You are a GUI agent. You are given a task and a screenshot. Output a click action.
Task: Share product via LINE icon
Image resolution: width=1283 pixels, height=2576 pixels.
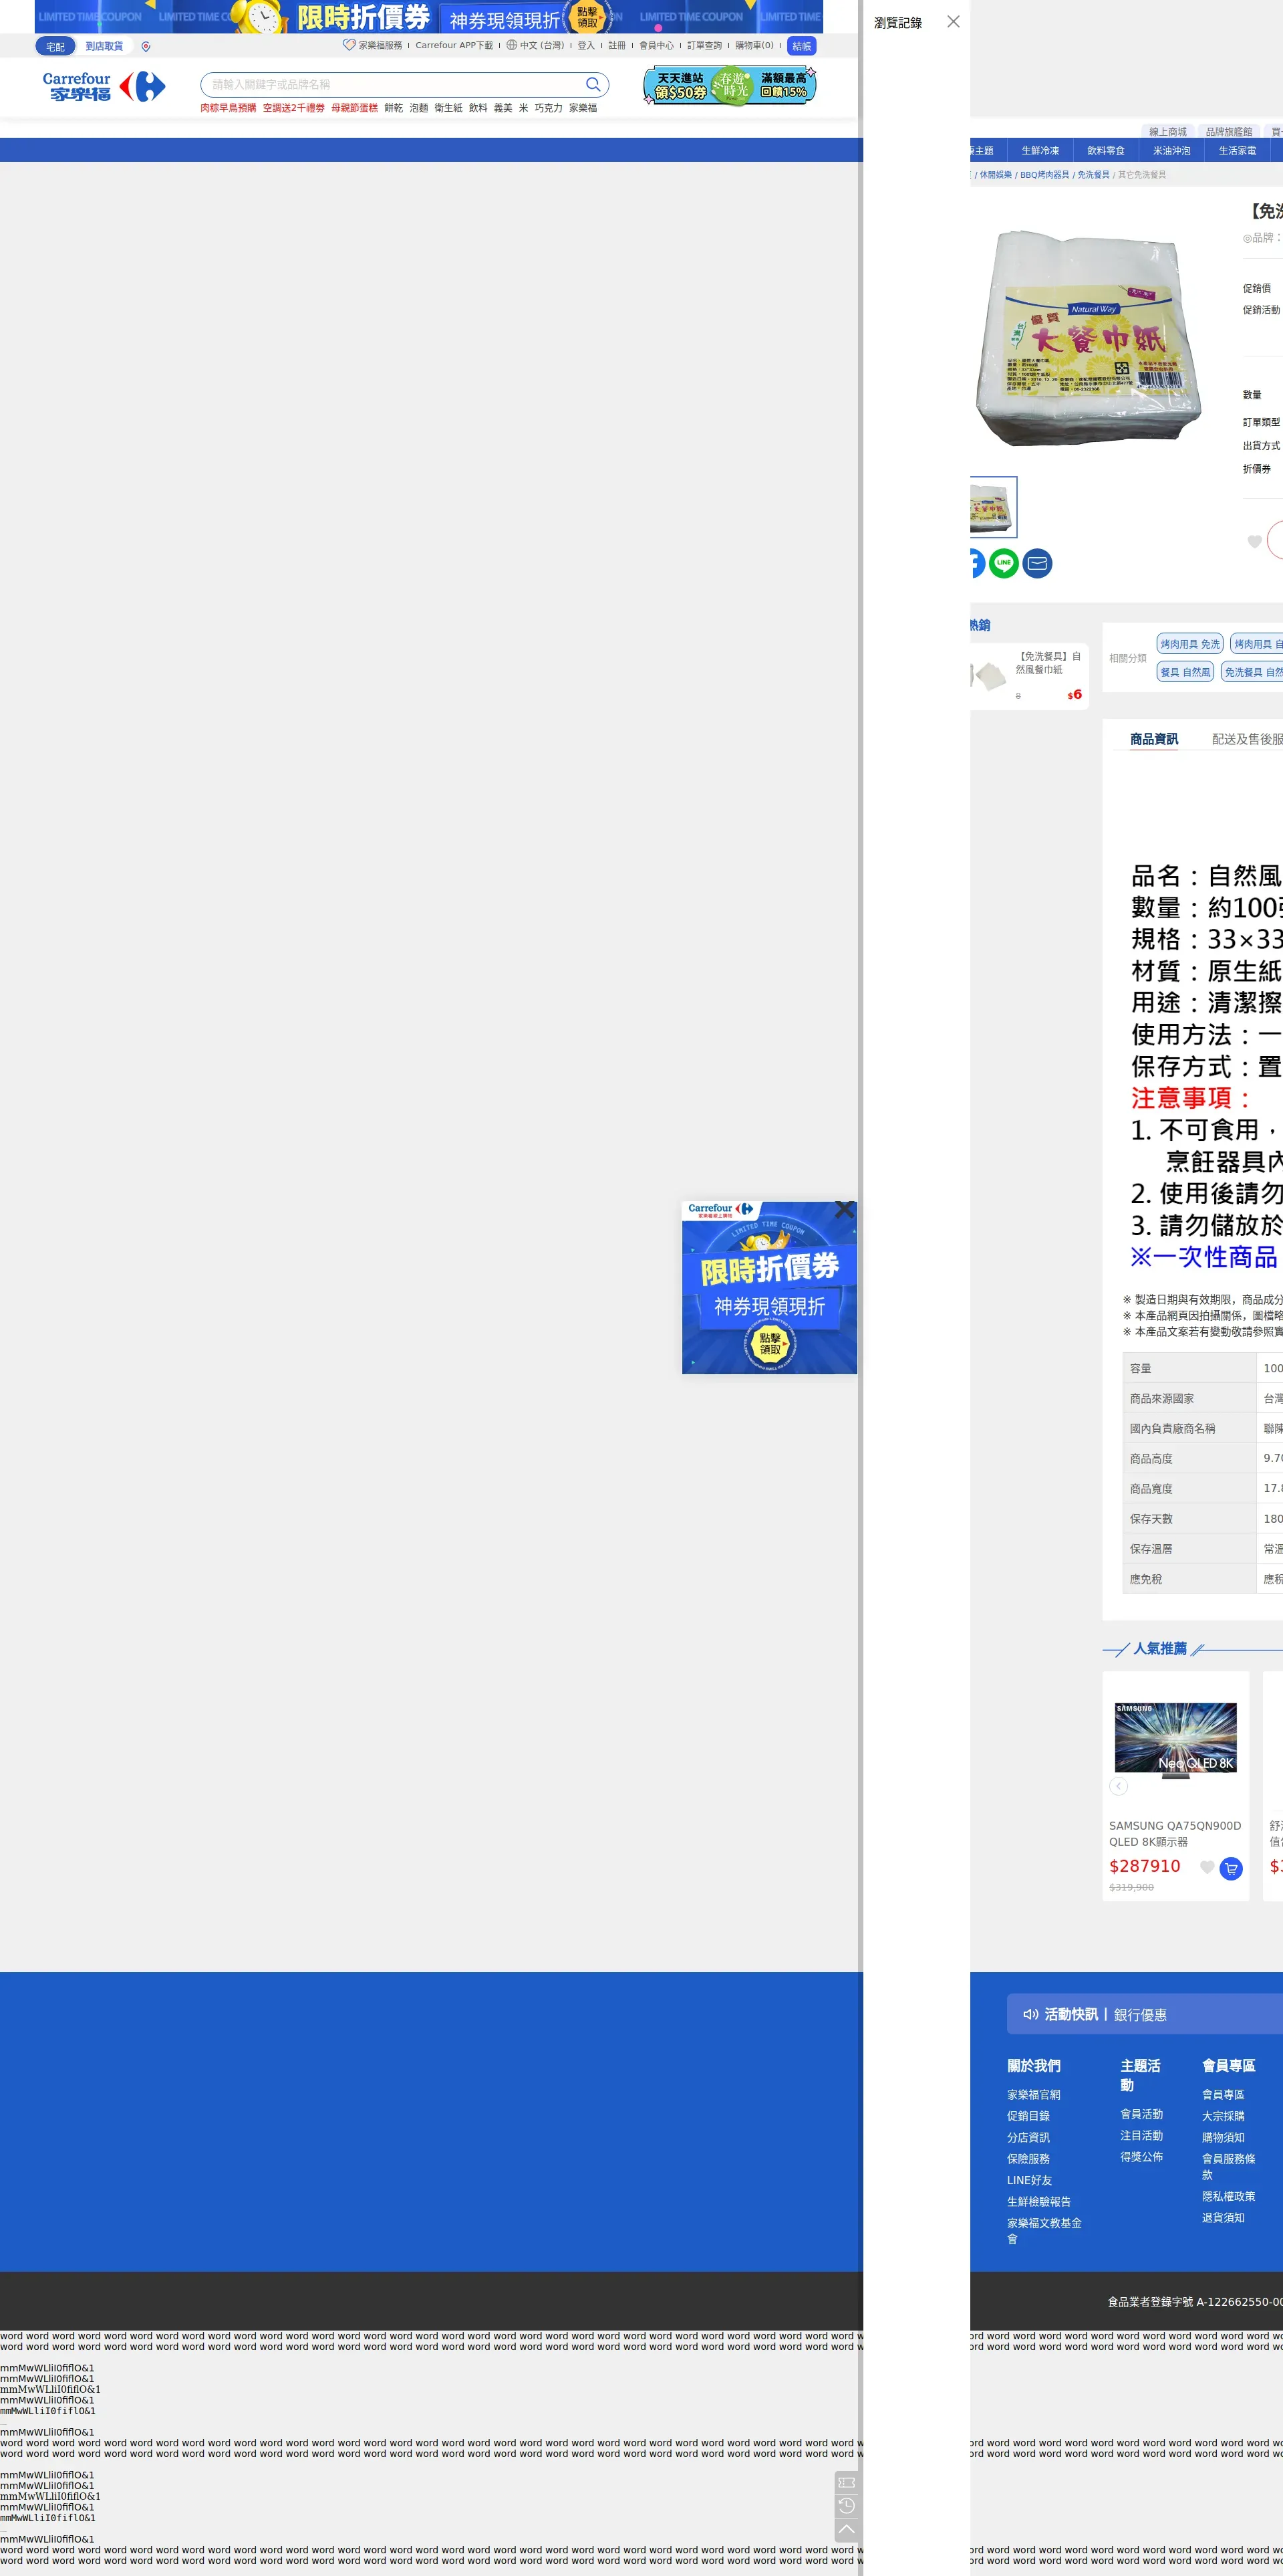[x=1003, y=563]
